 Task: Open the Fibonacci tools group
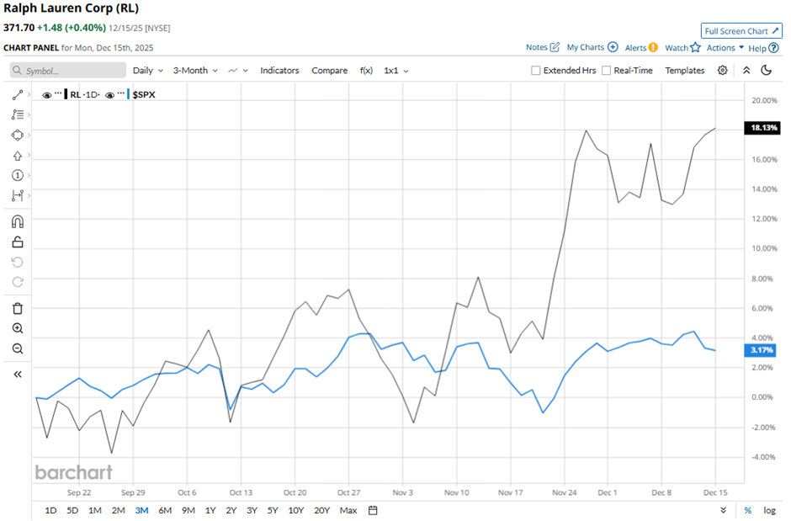17,115
